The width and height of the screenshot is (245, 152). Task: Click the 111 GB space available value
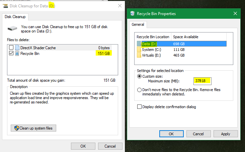tap(179, 50)
